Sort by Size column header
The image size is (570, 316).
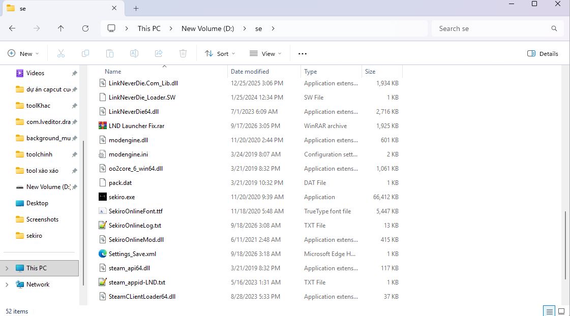tap(382, 72)
